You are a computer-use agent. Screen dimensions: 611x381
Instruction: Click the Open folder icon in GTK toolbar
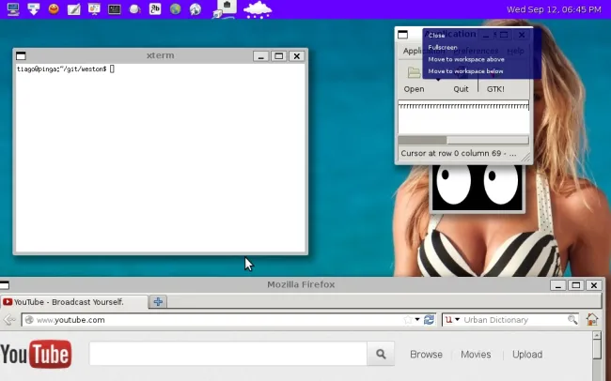pos(414,72)
